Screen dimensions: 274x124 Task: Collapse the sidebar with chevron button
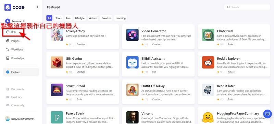[37, 7]
